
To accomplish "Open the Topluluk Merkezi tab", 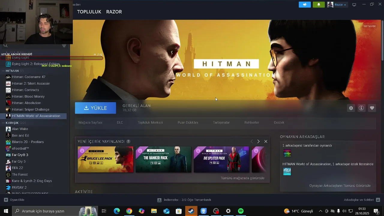I will click(x=150, y=122).
